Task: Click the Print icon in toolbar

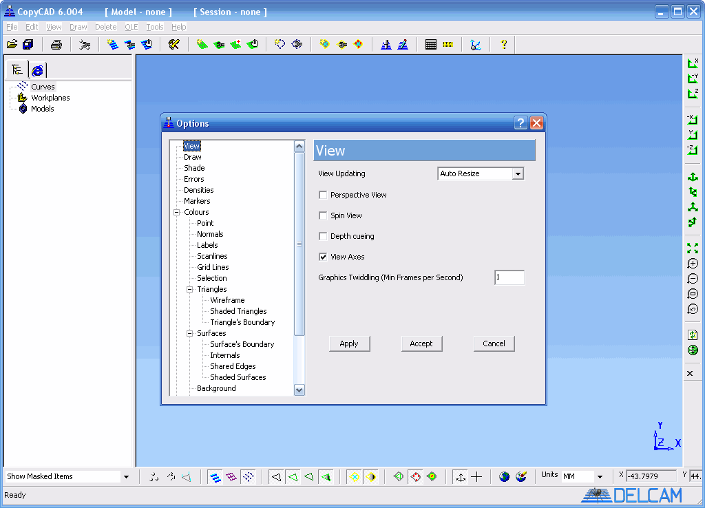Action: 56,44
